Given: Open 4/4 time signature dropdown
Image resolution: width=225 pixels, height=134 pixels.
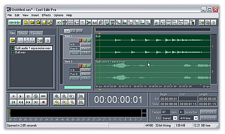Looking at the screenshot, I should coord(196,118).
